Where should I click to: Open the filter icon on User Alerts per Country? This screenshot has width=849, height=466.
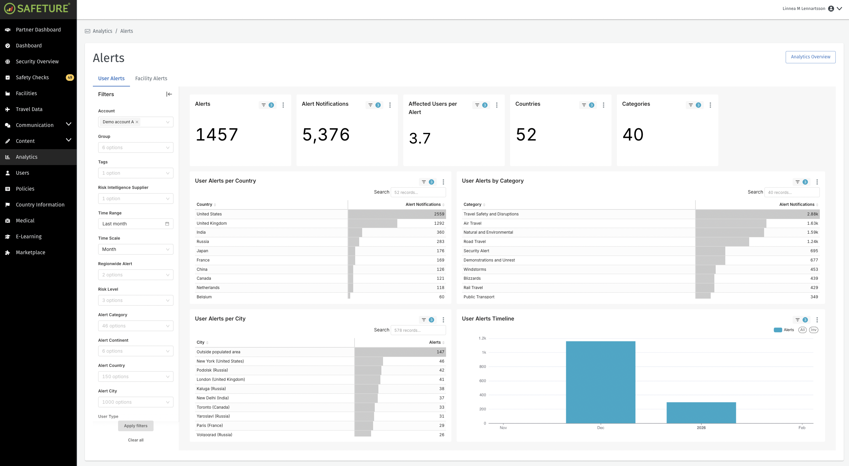point(423,182)
